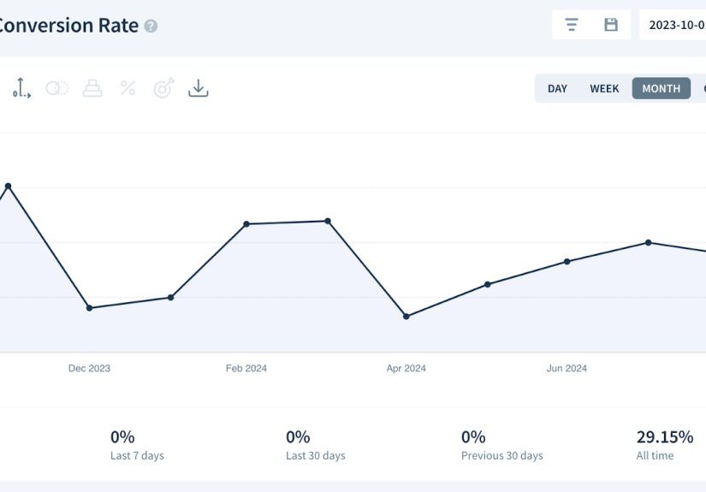The image size is (706, 492).
Task: Open the filter icon in the header
Action: 572,24
